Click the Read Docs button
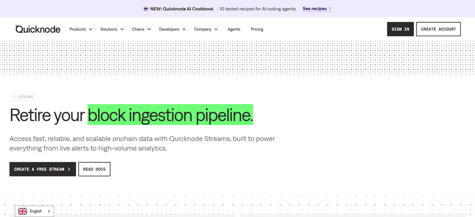475x217 pixels. (94, 169)
